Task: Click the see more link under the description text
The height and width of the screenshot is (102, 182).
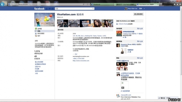Action: coord(75,54)
